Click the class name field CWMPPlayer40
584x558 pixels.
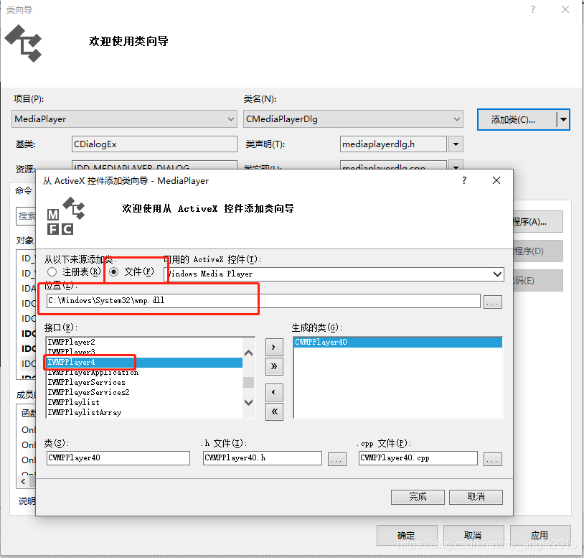point(118,458)
